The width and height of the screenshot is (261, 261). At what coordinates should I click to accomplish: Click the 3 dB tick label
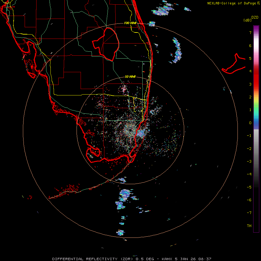[250, 84]
